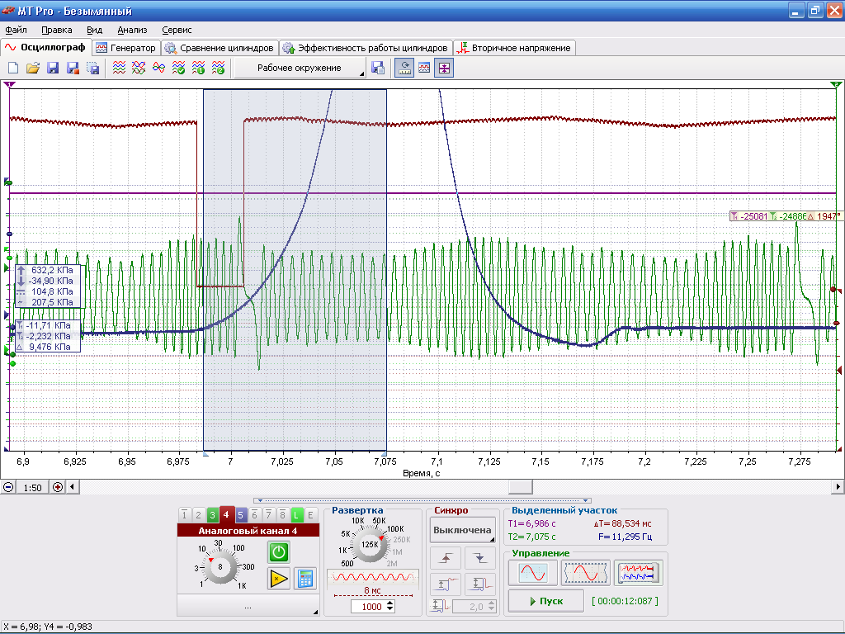This screenshot has width=845, height=634.
Task: Select falling edge trigger icon
Action: click(x=480, y=558)
